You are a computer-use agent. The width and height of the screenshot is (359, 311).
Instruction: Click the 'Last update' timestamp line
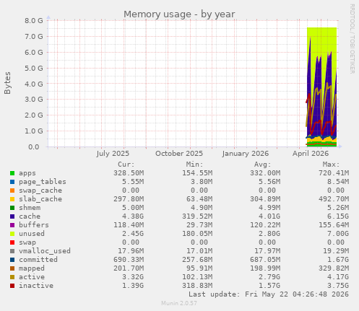(269, 294)
